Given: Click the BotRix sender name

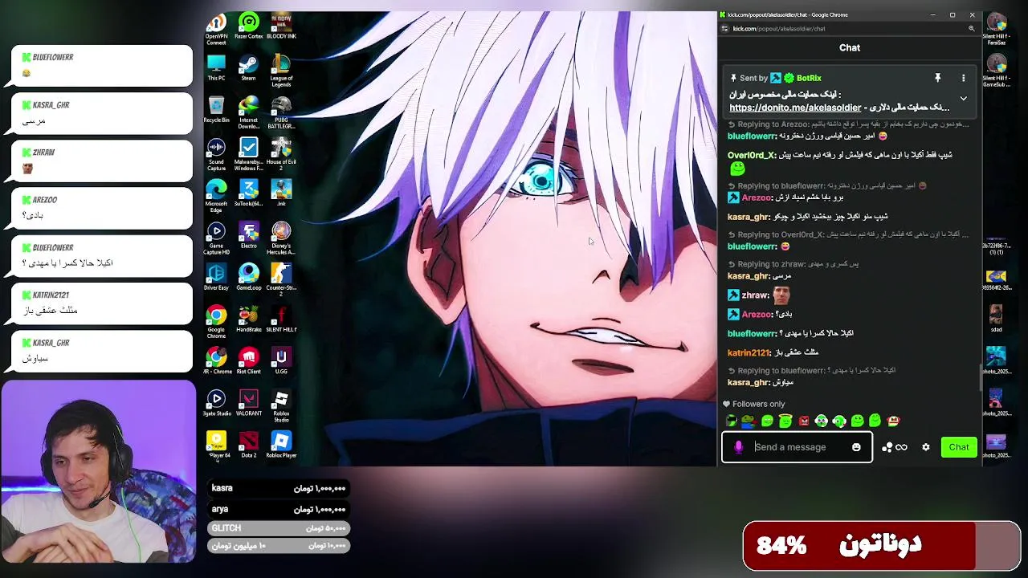Looking at the screenshot, I should point(809,78).
